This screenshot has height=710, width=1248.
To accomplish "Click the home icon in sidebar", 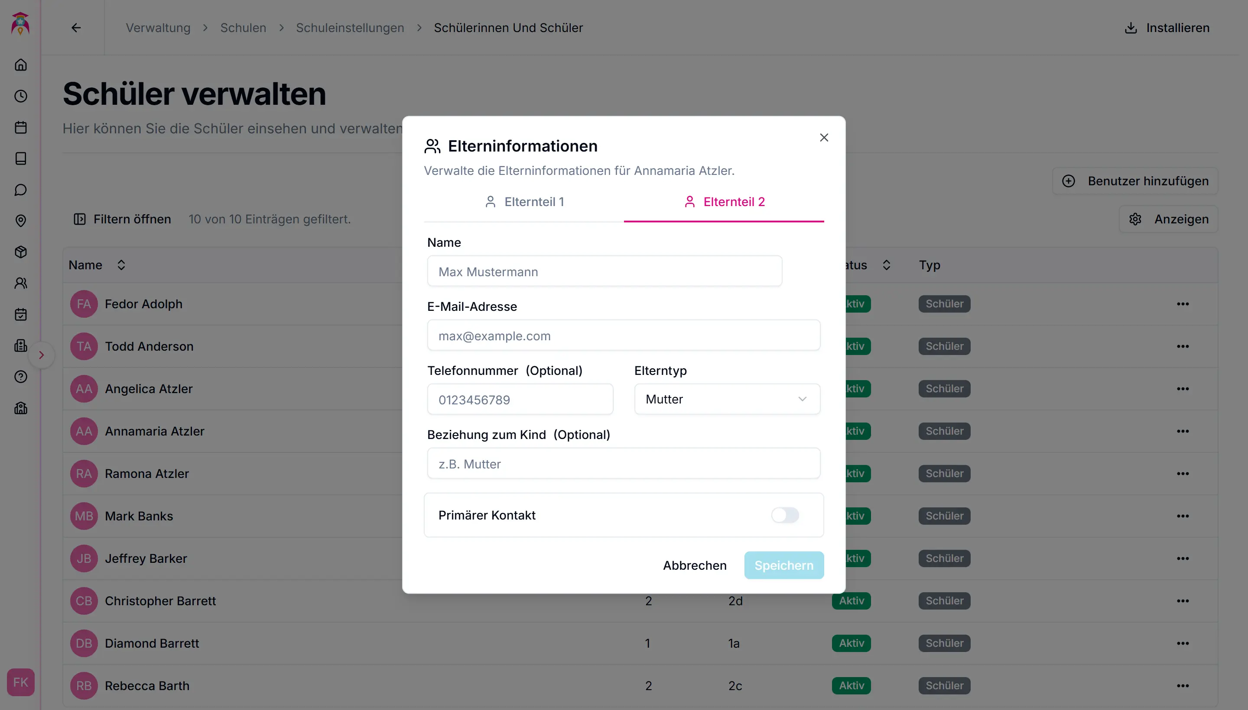I will (x=20, y=65).
